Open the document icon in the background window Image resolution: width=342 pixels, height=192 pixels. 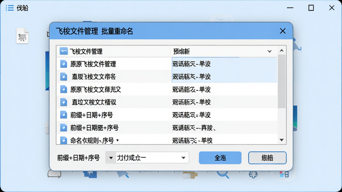[x=22, y=36]
